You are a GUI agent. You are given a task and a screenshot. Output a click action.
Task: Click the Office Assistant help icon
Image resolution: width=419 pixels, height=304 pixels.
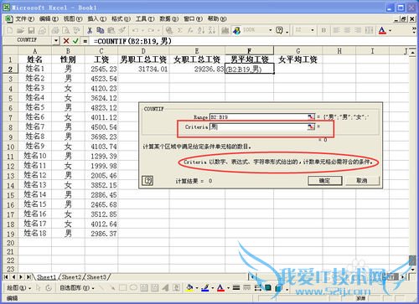click(x=279, y=30)
